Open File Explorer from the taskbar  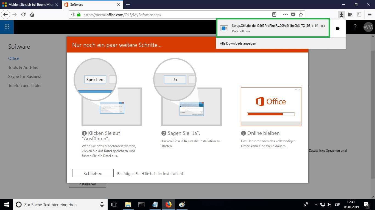coord(128,205)
